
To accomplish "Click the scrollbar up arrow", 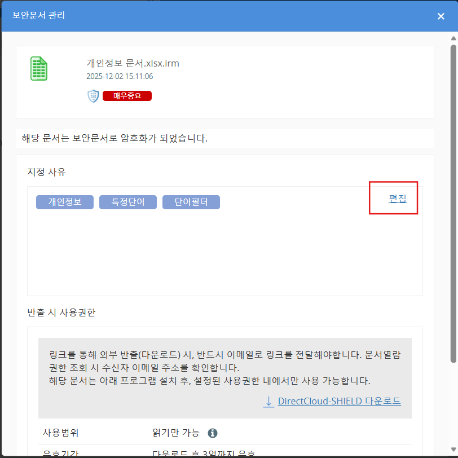I will click(x=453, y=39).
